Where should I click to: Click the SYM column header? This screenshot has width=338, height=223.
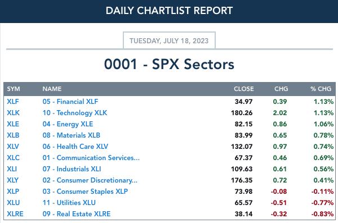coord(14,89)
